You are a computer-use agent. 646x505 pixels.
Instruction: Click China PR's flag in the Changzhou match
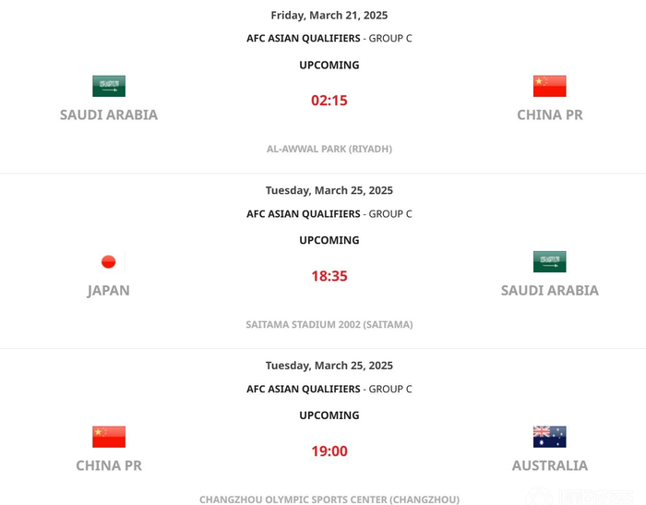[x=109, y=437]
